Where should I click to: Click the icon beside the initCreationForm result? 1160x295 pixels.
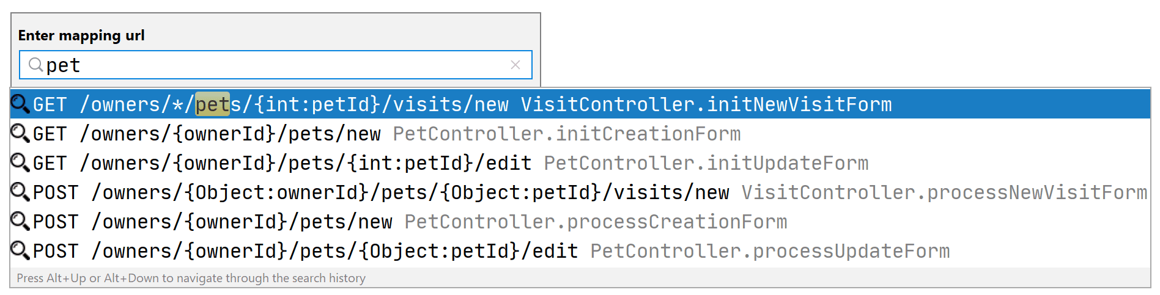point(20,133)
